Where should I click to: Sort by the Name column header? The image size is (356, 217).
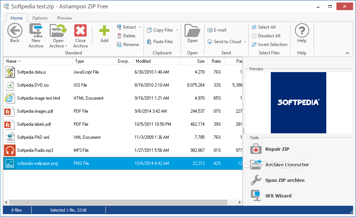38,61
